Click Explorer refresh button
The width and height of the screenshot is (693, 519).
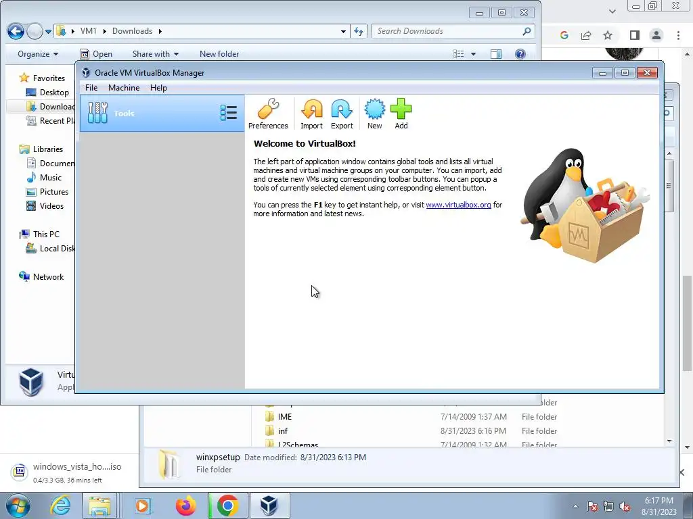359,31
